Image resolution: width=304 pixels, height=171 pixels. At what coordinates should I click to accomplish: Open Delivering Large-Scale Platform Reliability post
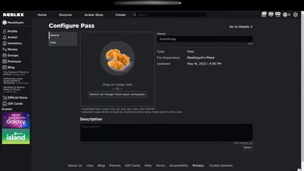point(16,81)
